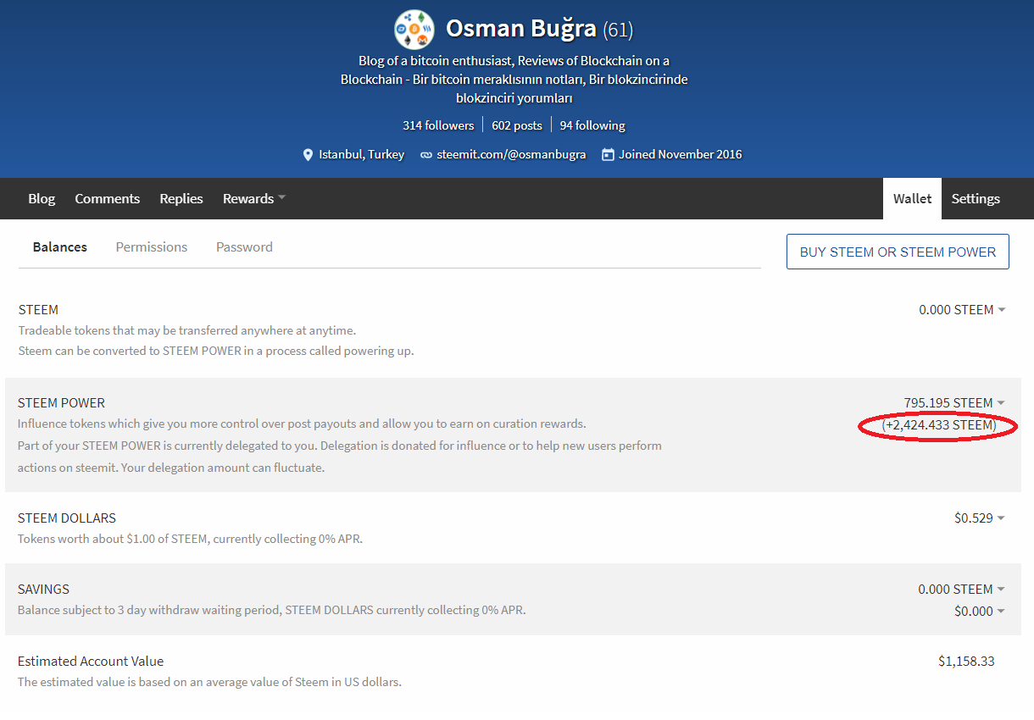
Task: Click the delegated (+2,424.433 STEEM) amount
Action: pos(939,425)
